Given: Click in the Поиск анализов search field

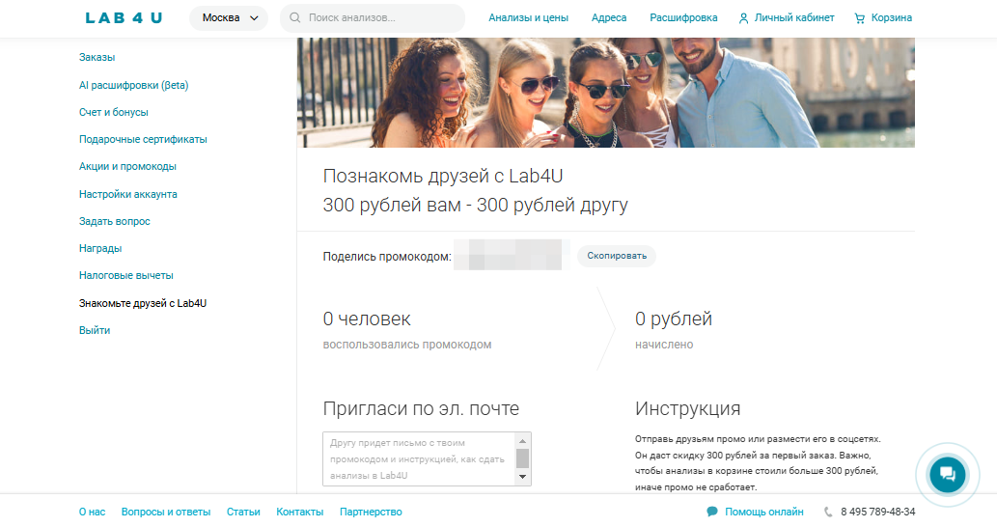Looking at the screenshot, I should coord(373,17).
